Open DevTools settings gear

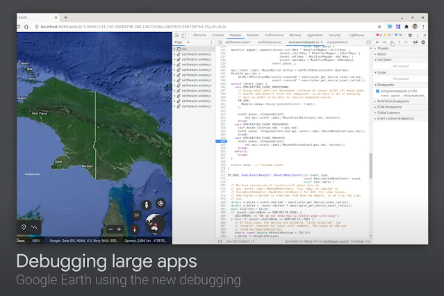point(410,35)
